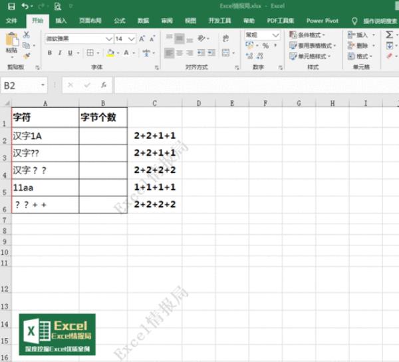Viewport: 399px width, 362px height.
Task: Switch to the 插入 Insert tab
Action: (61, 21)
